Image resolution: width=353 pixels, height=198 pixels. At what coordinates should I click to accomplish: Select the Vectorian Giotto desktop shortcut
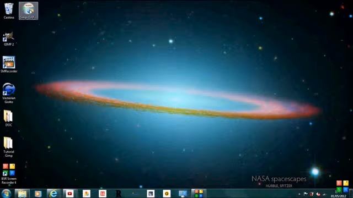tap(9, 93)
